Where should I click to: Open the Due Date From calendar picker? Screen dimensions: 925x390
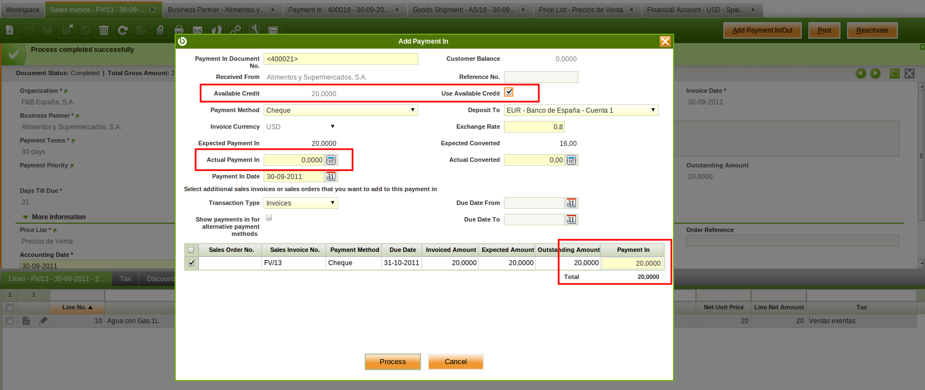coord(571,203)
